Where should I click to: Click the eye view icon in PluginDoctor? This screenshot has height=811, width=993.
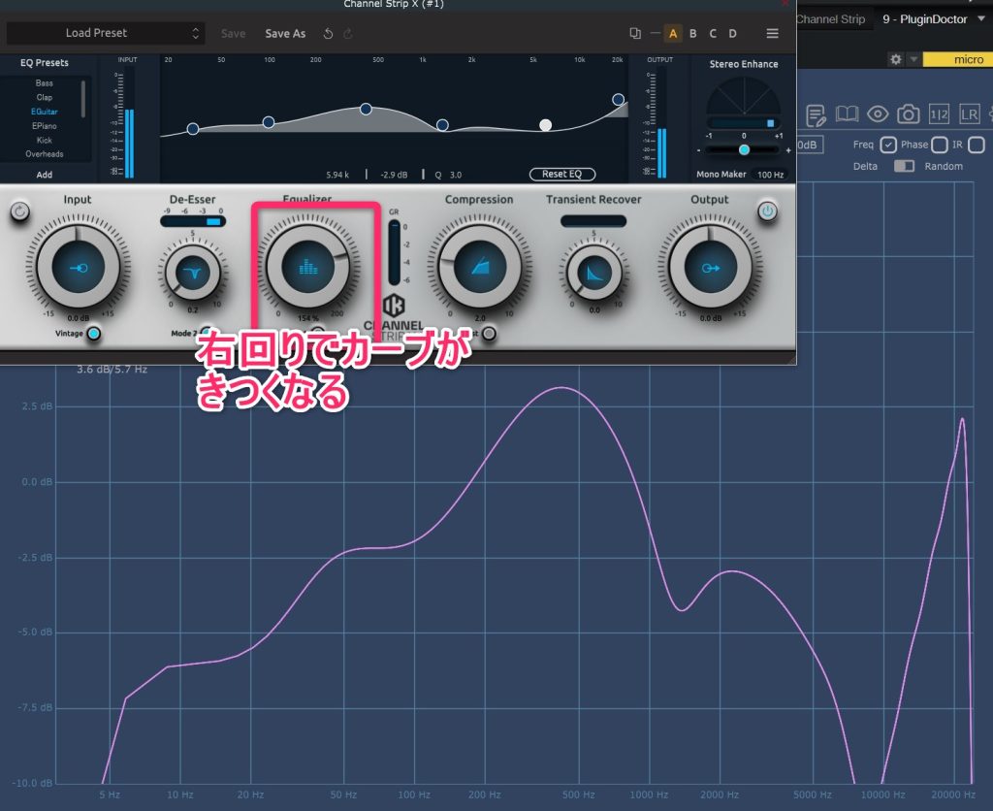click(x=878, y=114)
